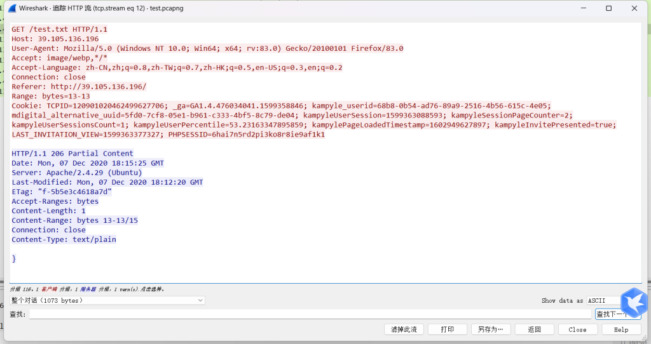
Task: Open the Show data as ASCII dropdown
Action: [x=603, y=300]
